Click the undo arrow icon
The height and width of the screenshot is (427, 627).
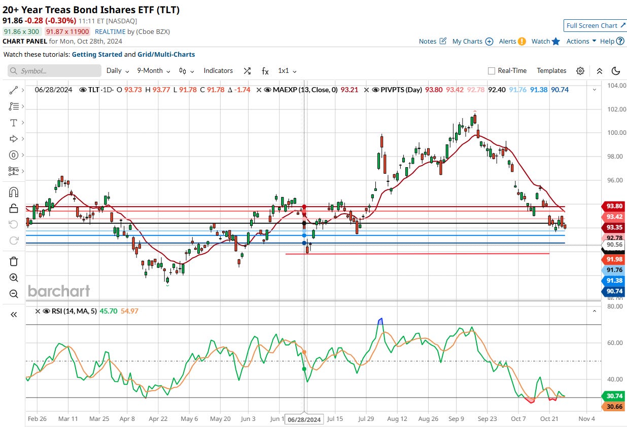pyautogui.click(x=14, y=224)
